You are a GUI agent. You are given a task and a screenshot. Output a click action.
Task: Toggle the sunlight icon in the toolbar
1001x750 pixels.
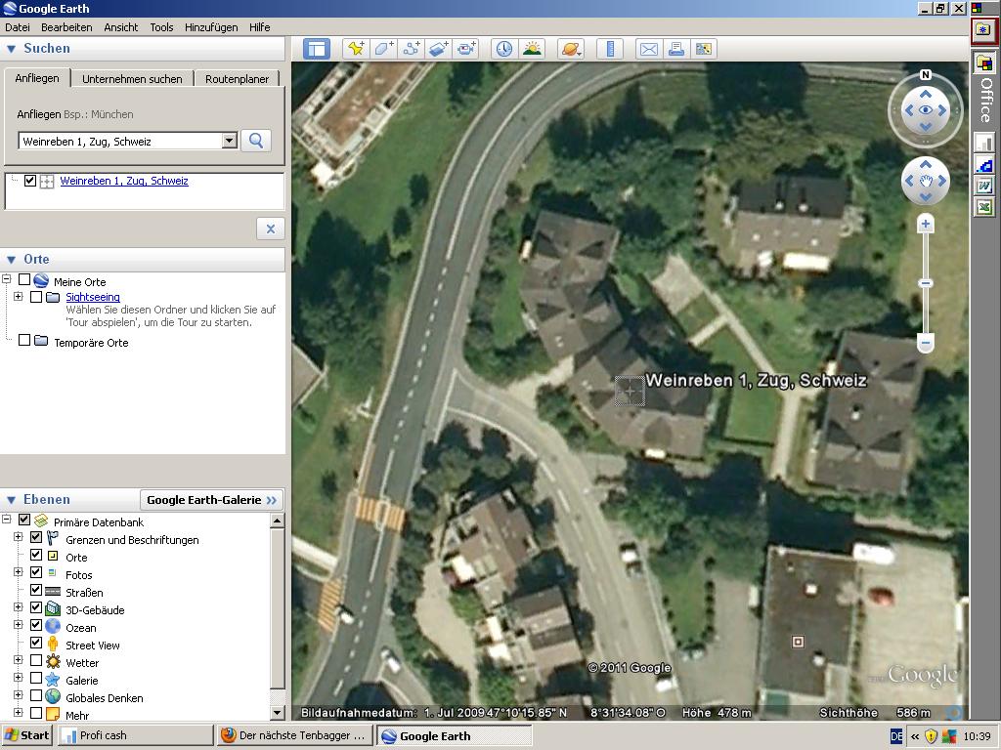tap(532, 49)
